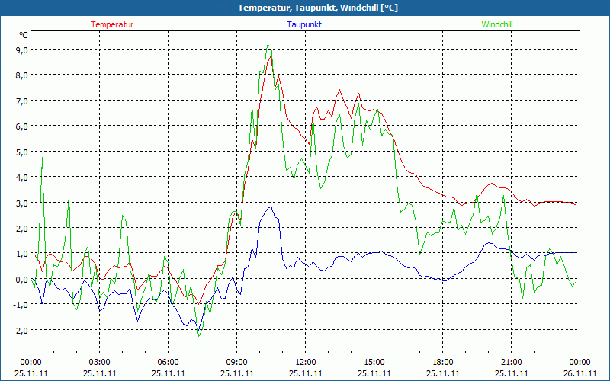610x381 pixels.
Task: Click the -1,0 y-axis value
Action: (x=20, y=304)
